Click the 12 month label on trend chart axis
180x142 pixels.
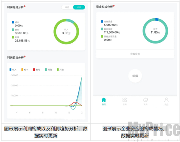(69, 113)
